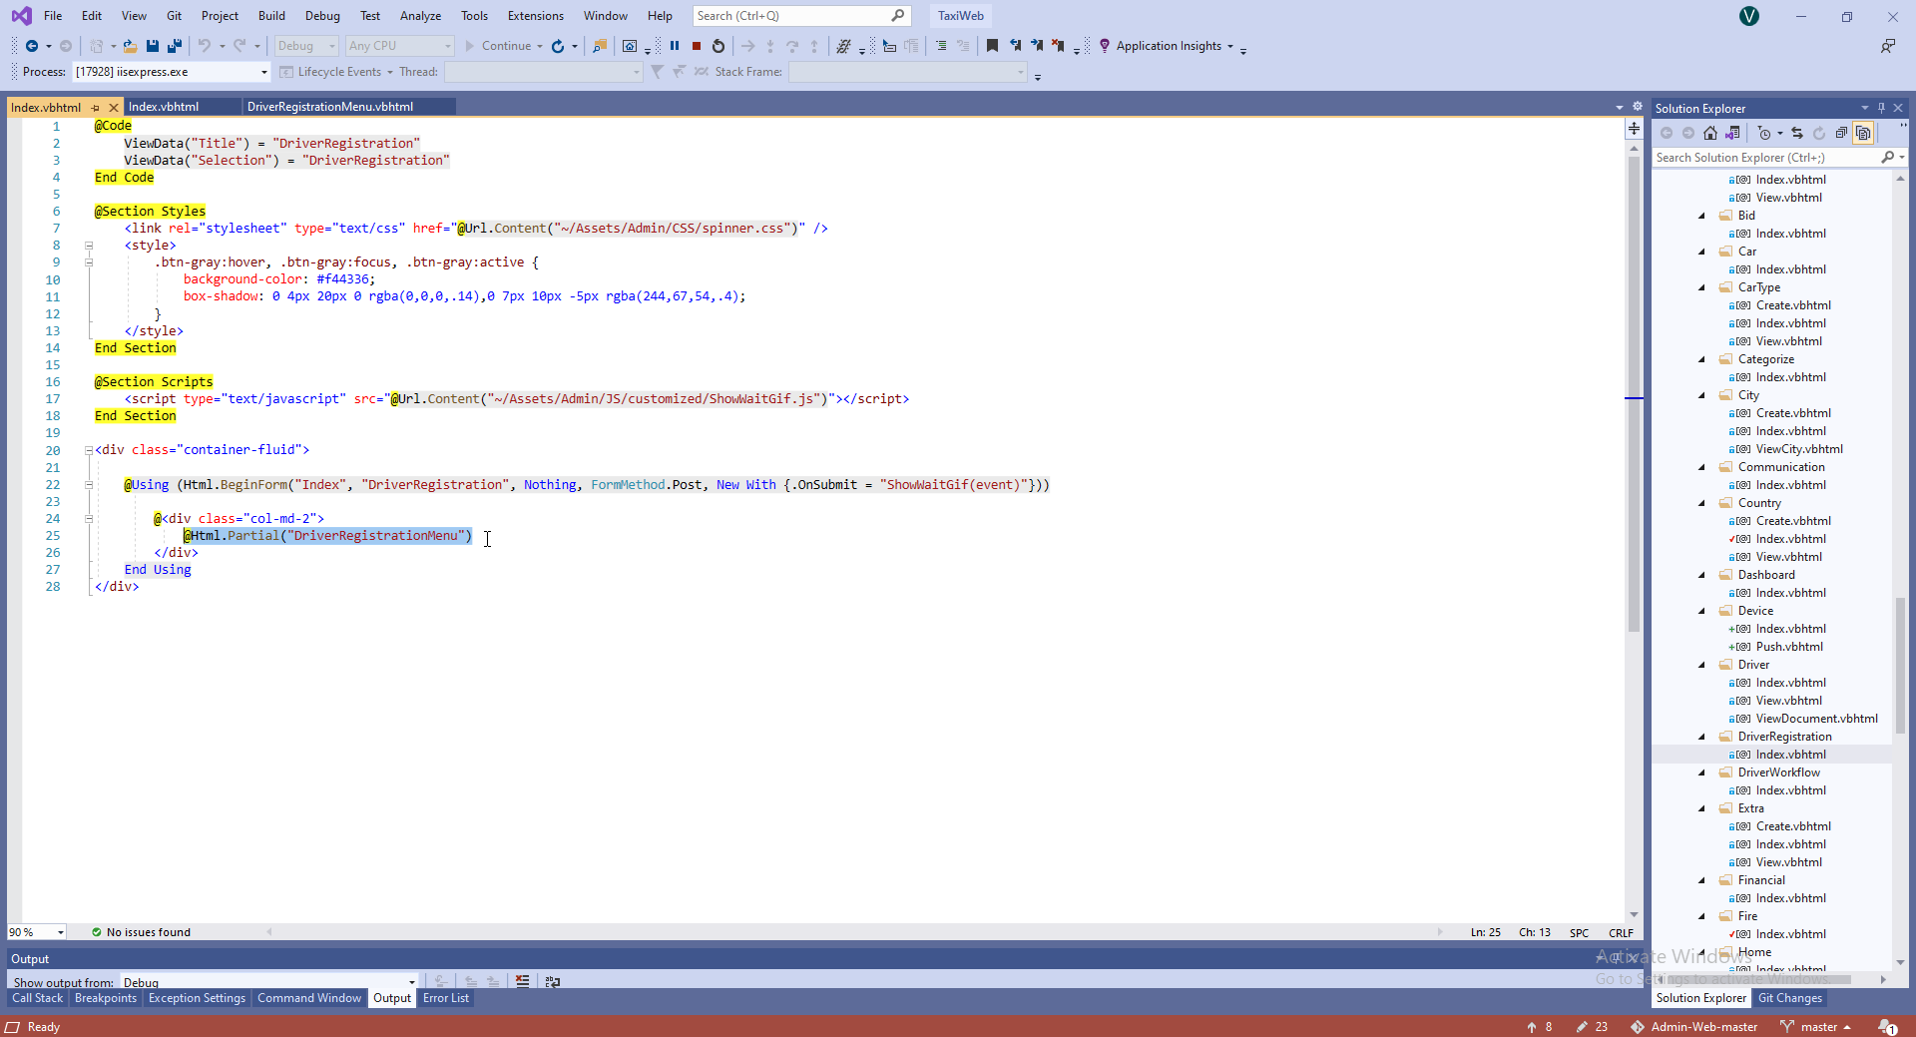Click the master branch button in status bar
The height and width of the screenshot is (1037, 1916).
(1816, 1027)
